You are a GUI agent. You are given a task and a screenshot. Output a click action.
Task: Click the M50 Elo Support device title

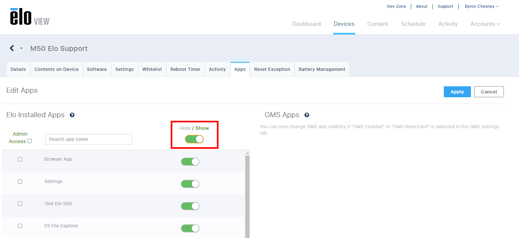coord(59,48)
